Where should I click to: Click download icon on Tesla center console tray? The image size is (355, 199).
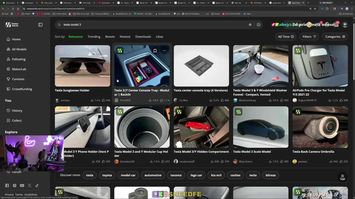(211, 100)
